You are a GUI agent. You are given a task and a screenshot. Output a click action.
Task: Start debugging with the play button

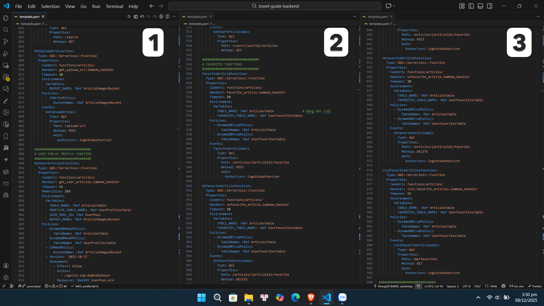[x=129, y=16]
